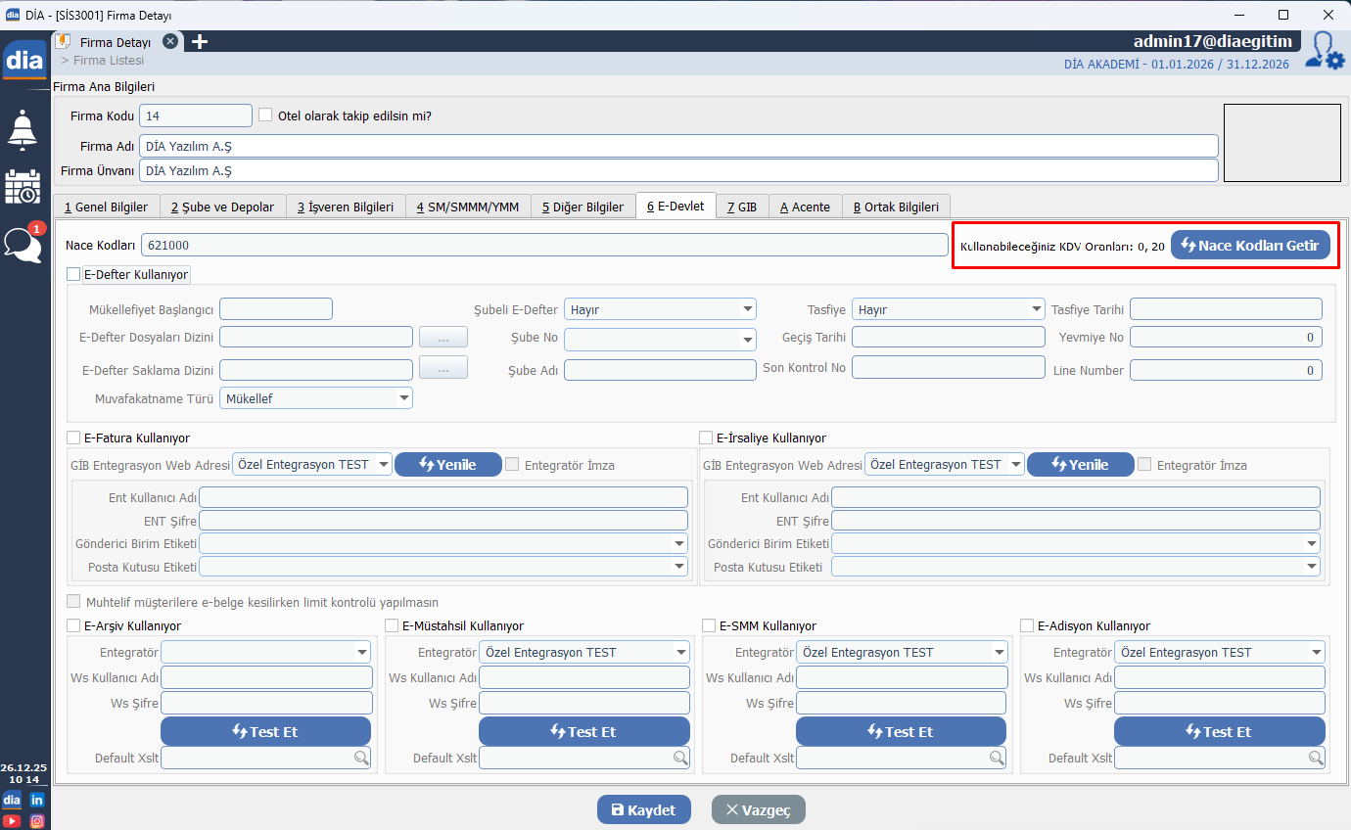Close the Firma Detayı tab
Screen dimensions: 1351x830
point(170,41)
